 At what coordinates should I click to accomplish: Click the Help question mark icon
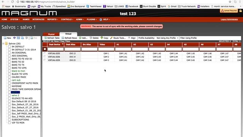click(101, 19)
